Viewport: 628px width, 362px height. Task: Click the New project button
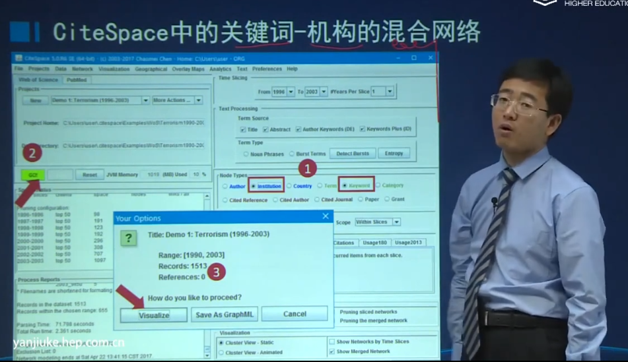(36, 100)
